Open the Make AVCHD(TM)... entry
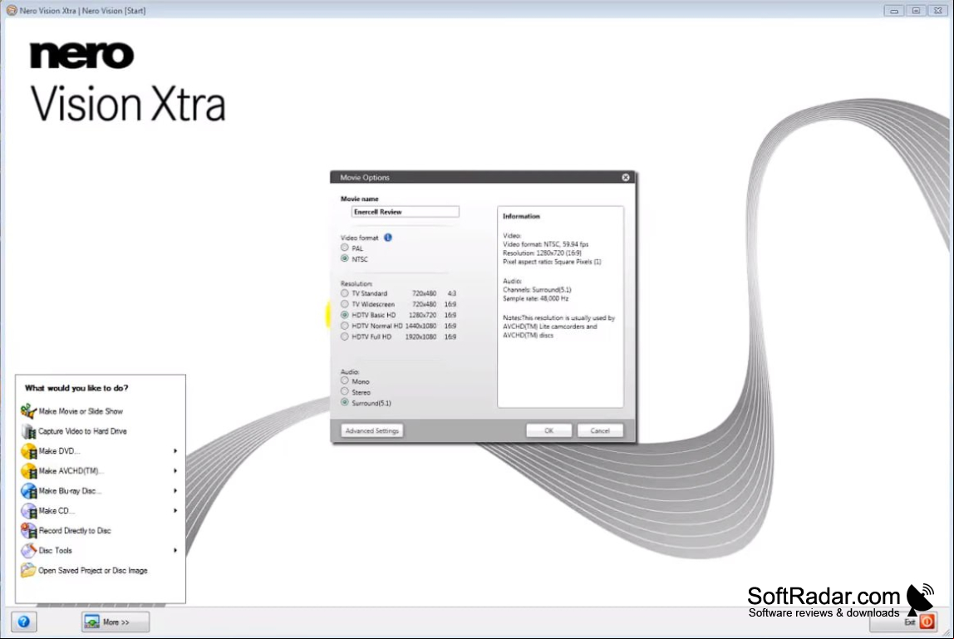This screenshot has height=639, width=954. (71, 471)
